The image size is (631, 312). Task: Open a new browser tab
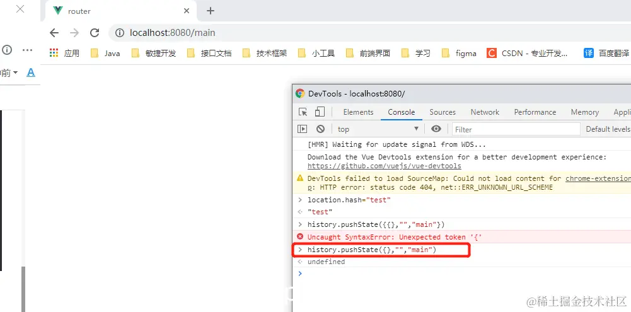[x=210, y=11]
